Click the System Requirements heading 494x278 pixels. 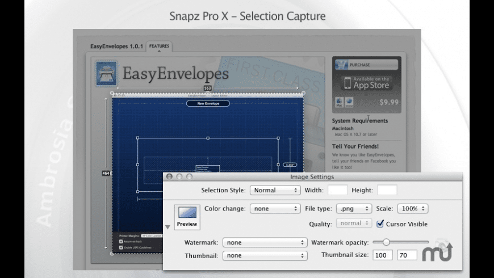[360, 121]
